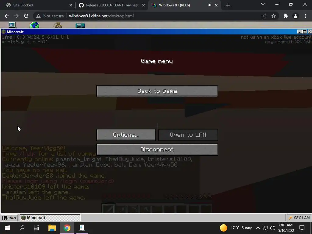Close the Site Blocked tab

pyautogui.click(x=71, y=5)
